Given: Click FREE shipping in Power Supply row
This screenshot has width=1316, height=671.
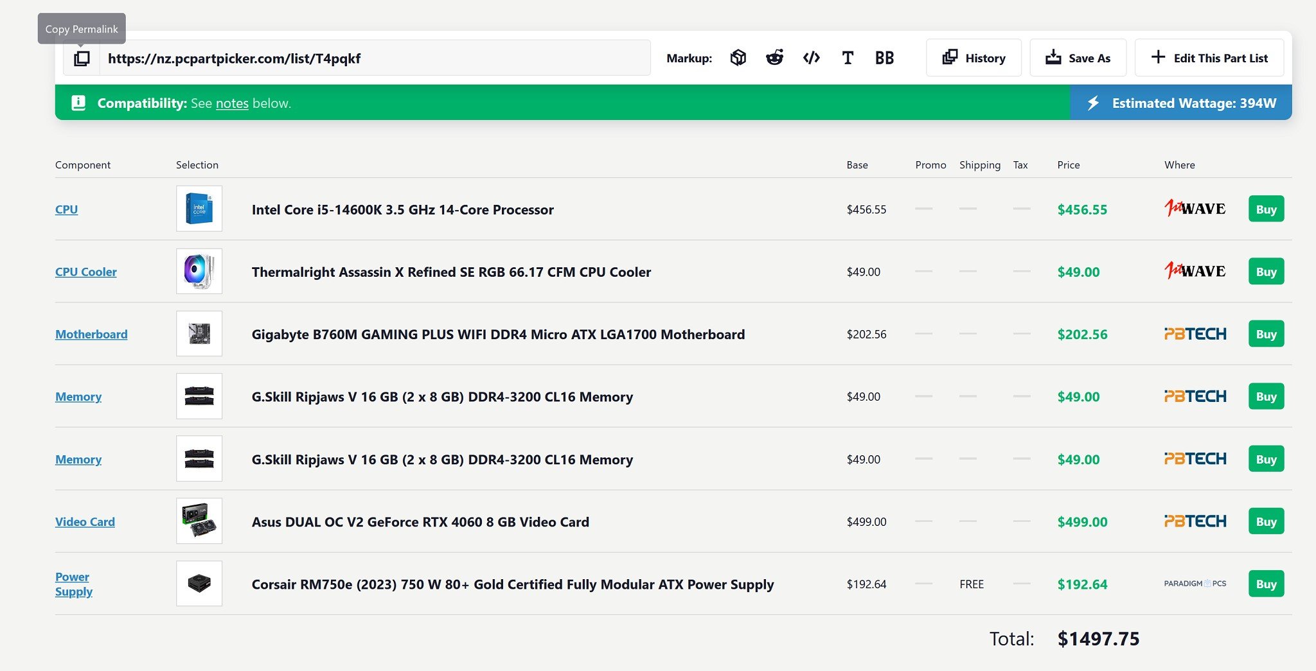Looking at the screenshot, I should (972, 584).
